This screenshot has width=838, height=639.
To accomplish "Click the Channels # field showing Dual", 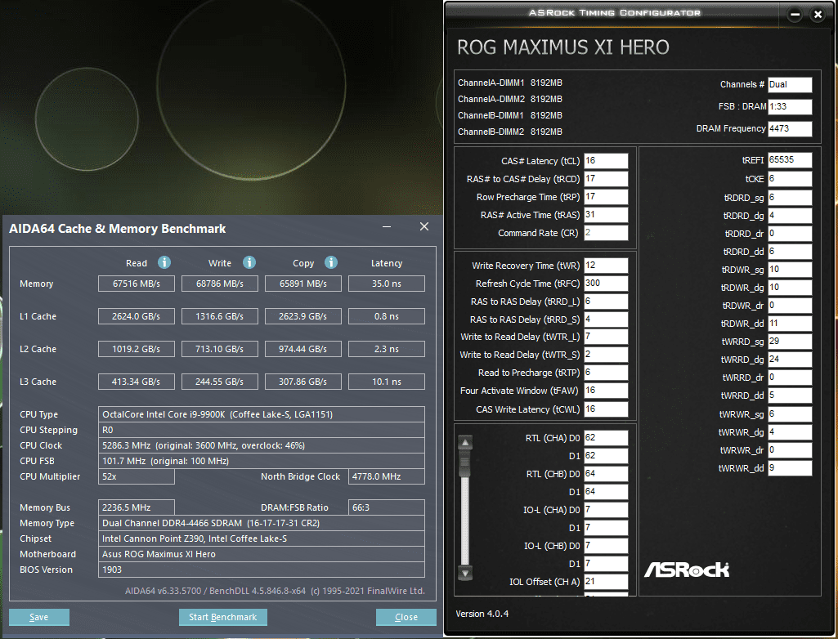I will (x=790, y=85).
